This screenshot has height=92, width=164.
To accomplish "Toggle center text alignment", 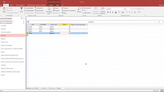I will click(129, 12).
